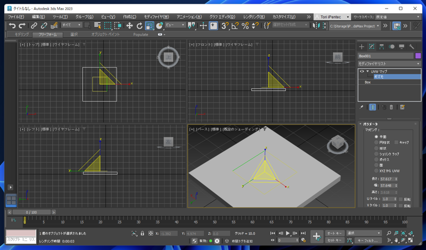Switch to the オブジェクト ペイント ribbon tab
426x250 pixels.
pyautogui.click(x=105, y=35)
